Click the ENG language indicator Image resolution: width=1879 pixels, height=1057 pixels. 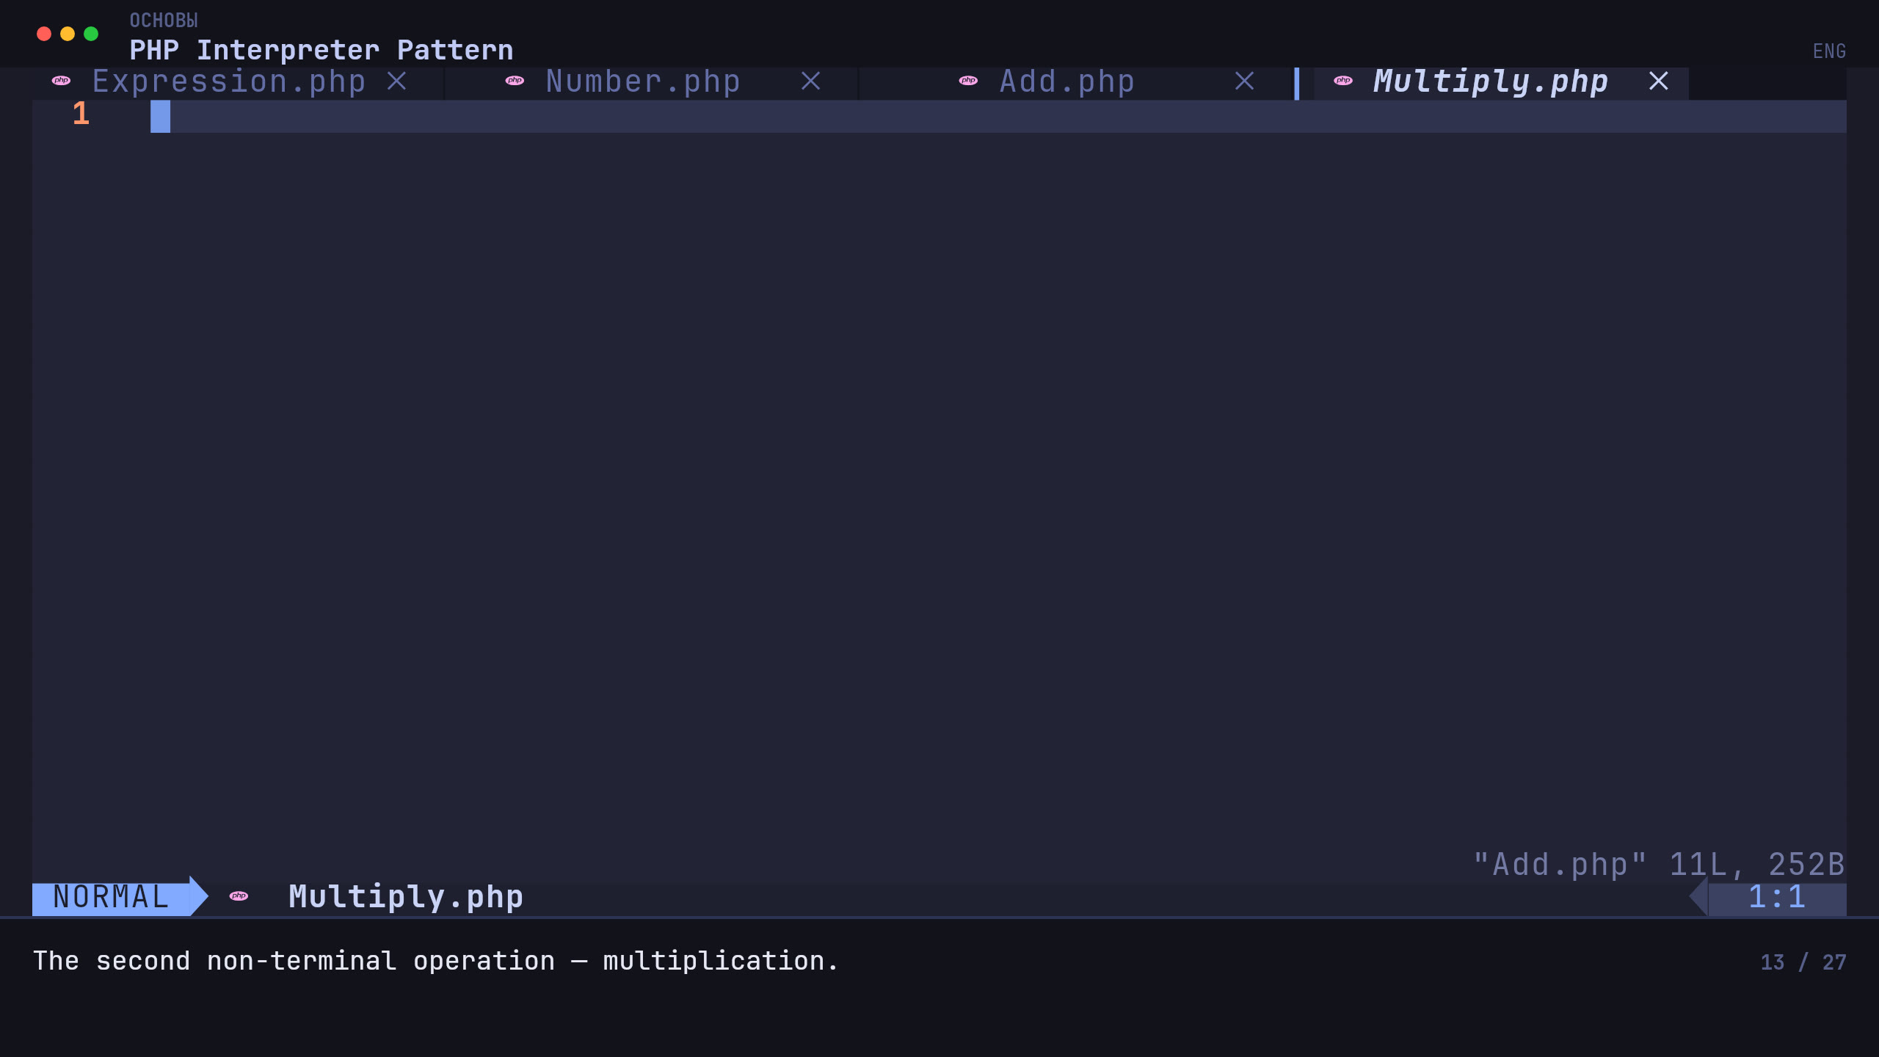[x=1829, y=51]
